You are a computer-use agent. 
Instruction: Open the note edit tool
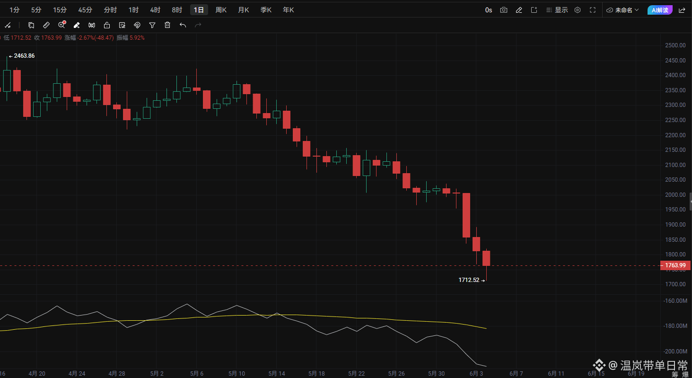tap(122, 25)
